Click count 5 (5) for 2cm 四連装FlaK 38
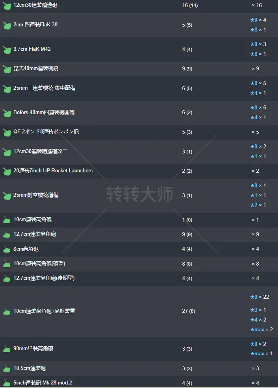This screenshot has width=278, height=388. pyautogui.click(x=187, y=25)
